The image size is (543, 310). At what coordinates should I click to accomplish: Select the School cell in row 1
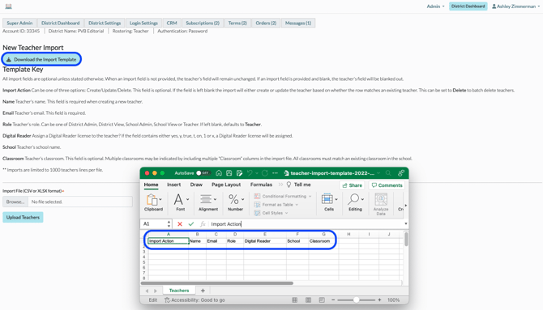(297, 241)
